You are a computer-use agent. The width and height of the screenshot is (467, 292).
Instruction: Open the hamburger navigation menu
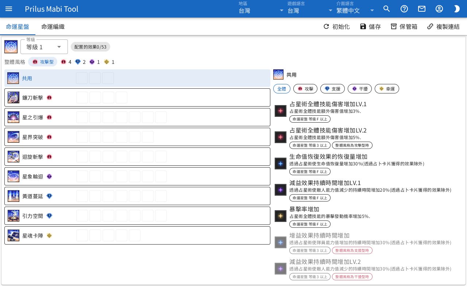9,9
